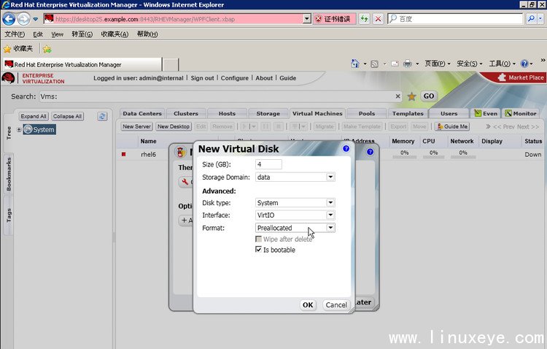547x349 pixels.
Task: Click Collapse All in tree panel
Action: pyautogui.click(x=67, y=116)
